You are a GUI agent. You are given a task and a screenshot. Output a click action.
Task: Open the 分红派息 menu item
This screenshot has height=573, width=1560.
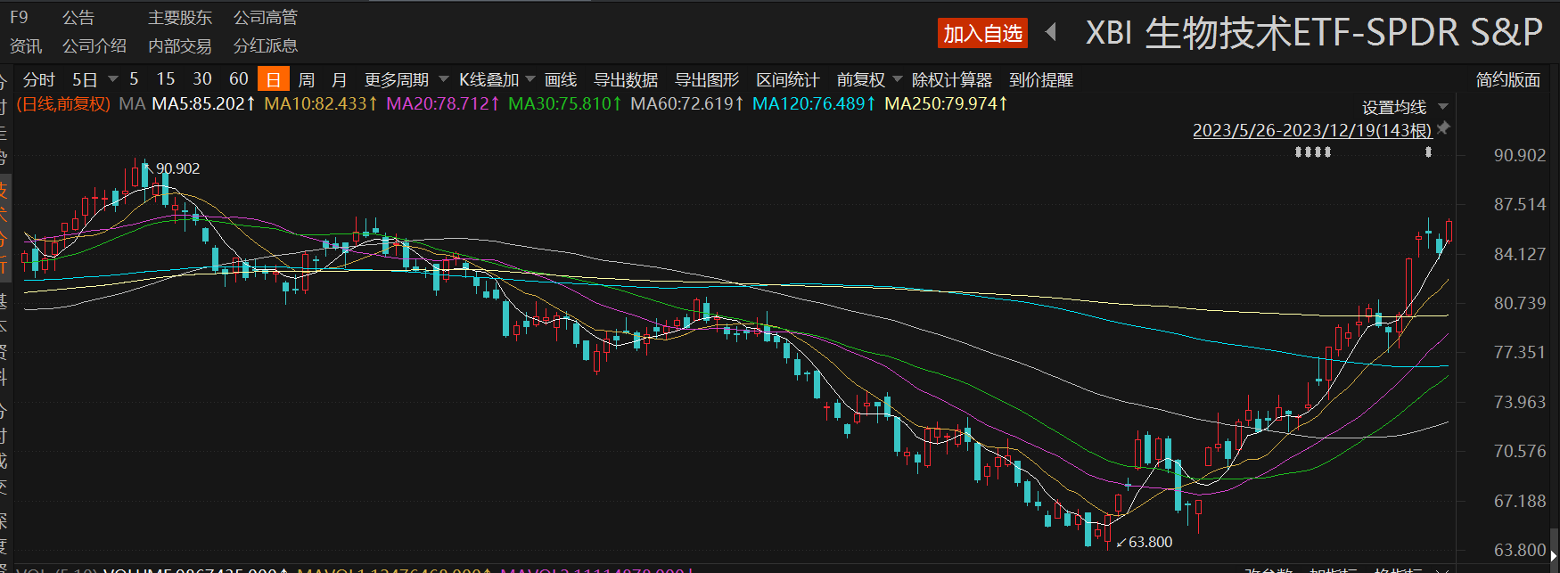coord(266,45)
